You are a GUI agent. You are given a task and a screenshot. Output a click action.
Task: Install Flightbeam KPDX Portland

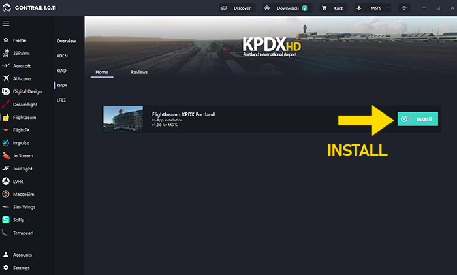click(418, 119)
